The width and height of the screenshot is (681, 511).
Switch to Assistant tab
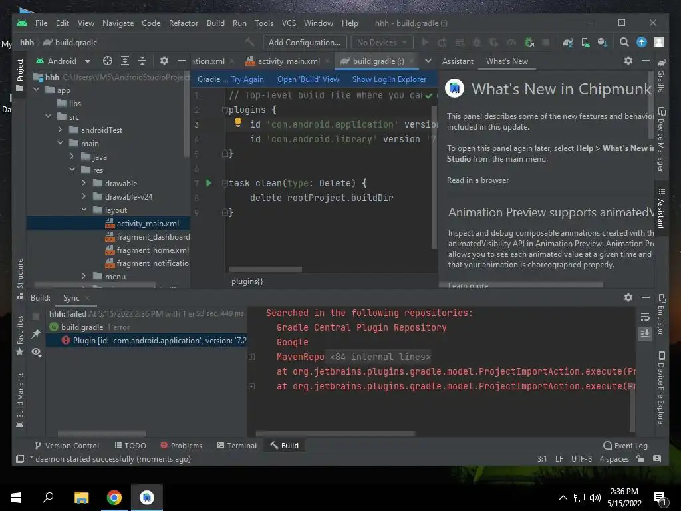tap(458, 61)
